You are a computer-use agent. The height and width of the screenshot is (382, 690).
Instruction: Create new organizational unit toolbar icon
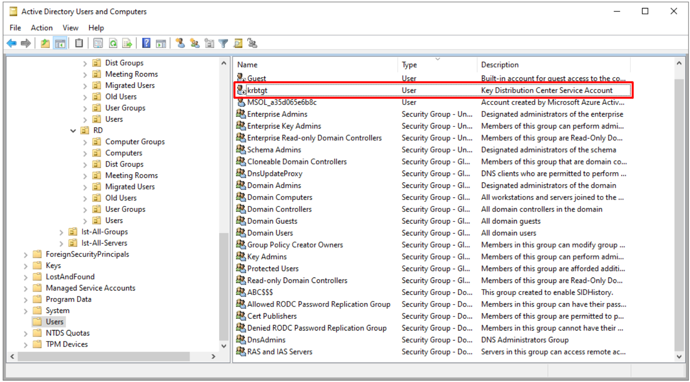(x=209, y=43)
